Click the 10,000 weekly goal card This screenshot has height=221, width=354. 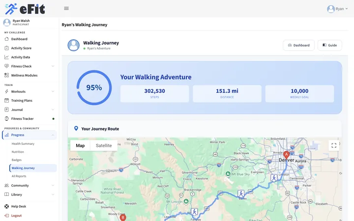[x=299, y=94]
